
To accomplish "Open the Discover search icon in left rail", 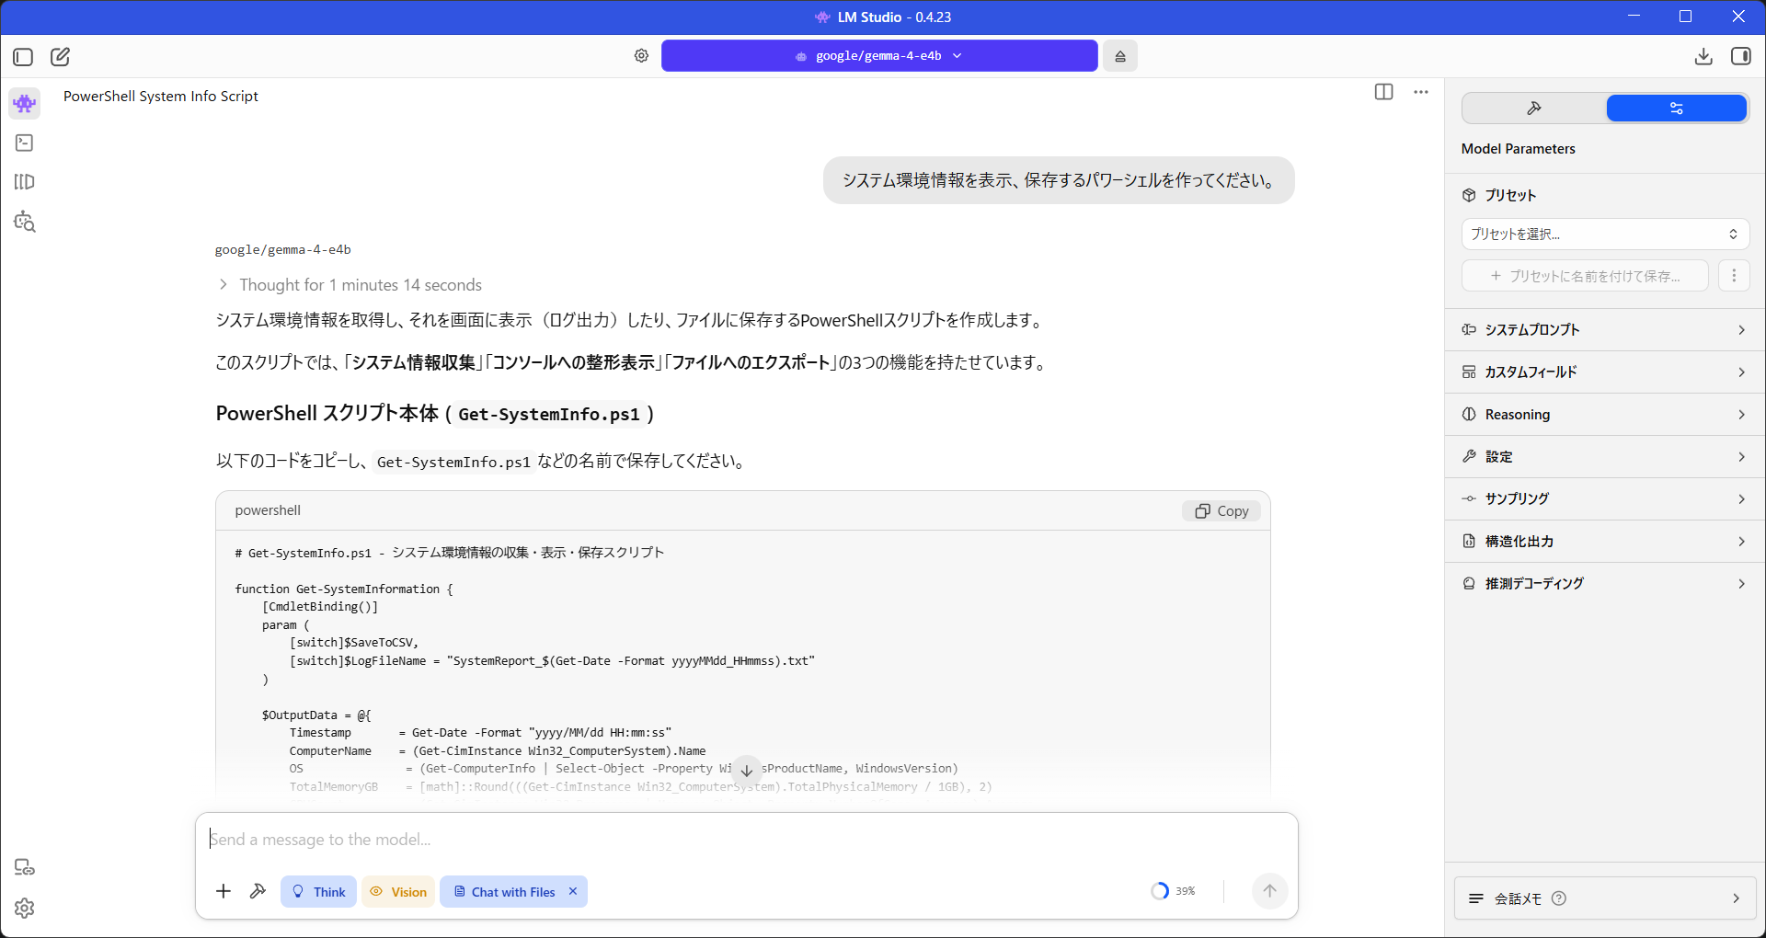I will click(x=25, y=222).
